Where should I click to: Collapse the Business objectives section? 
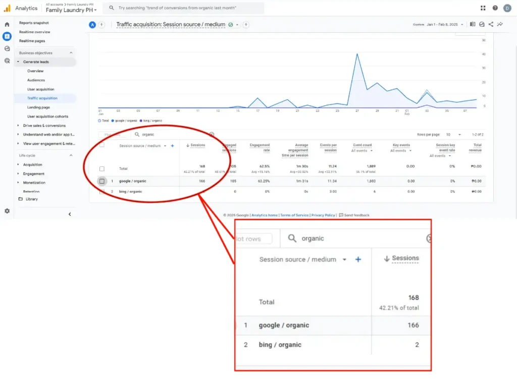[x=71, y=53]
